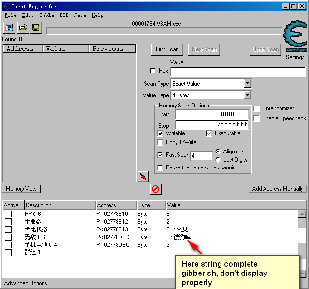Click the save floppy disk icon

[x=36, y=28]
